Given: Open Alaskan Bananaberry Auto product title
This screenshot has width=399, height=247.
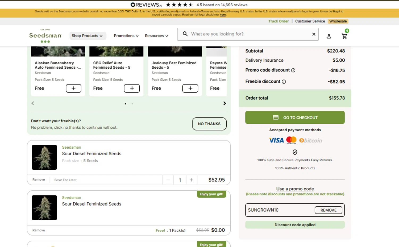Looking at the screenshot, I should [x=58, y=65].
